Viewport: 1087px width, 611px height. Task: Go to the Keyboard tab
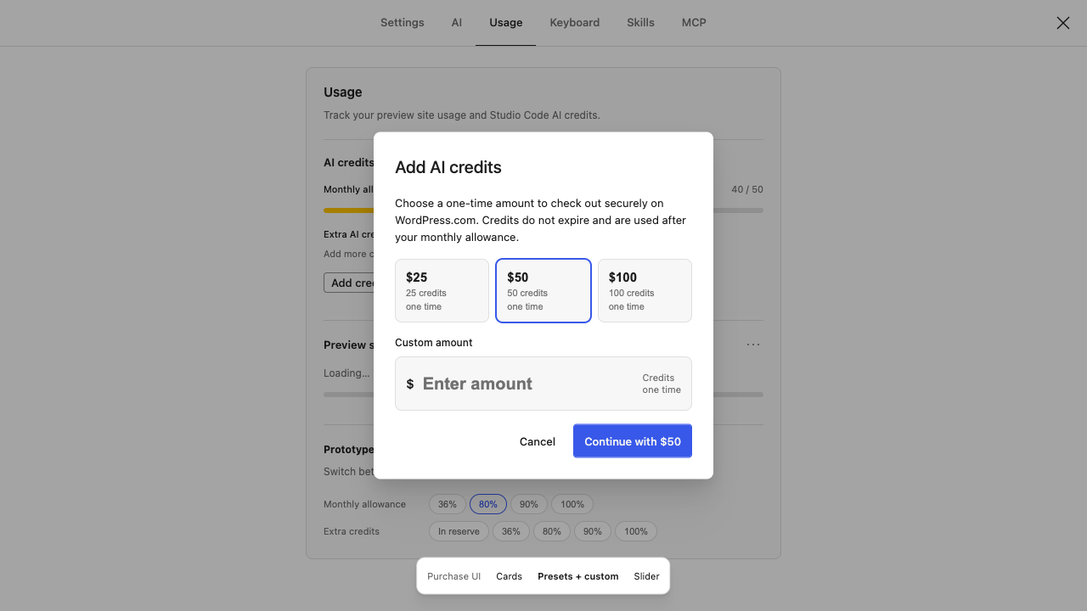coord(575,23)
